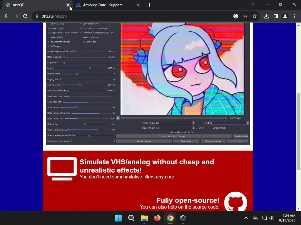Image resolution: width=301 pixels, height=225 pixels.
Task: Open the cloud sync tray icon
Action: 255,218
